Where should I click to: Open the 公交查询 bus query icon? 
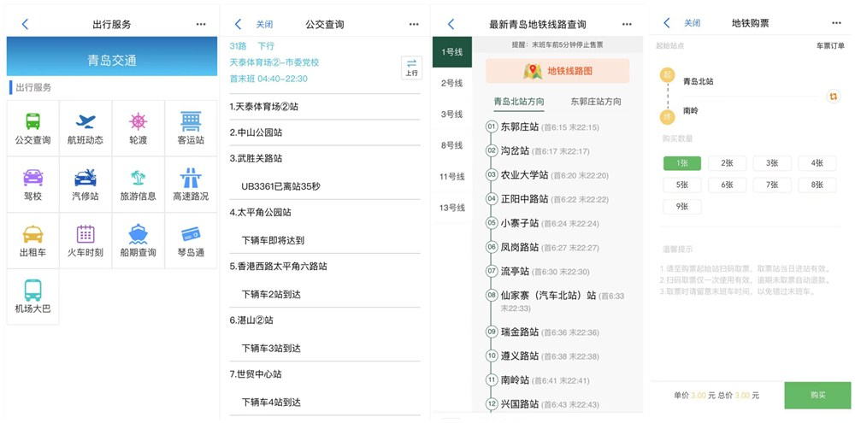pyautogui.click(x=32, y=128)
